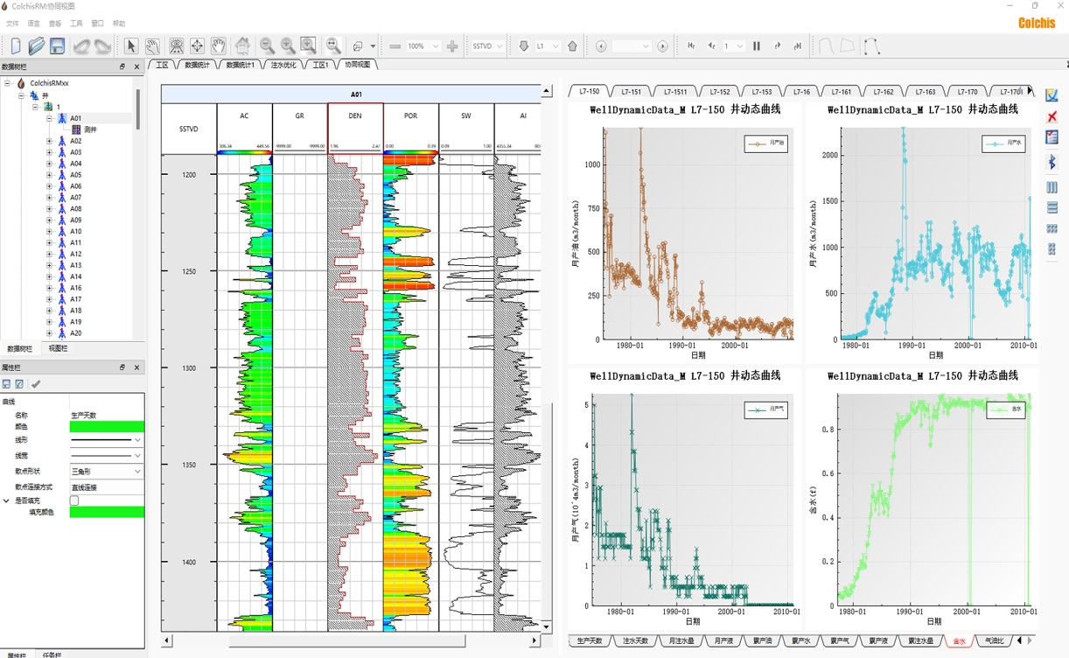Click the Save disk toolbar icon

57,45
